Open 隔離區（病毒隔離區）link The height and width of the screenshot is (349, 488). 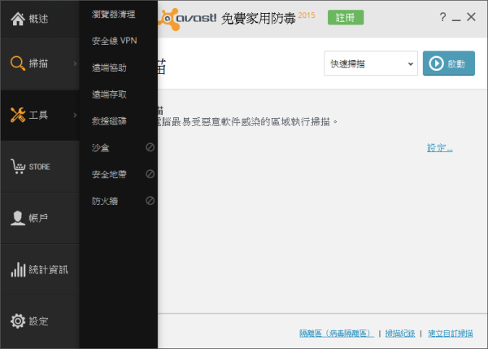pyautogui.click(x=337, y=334)
